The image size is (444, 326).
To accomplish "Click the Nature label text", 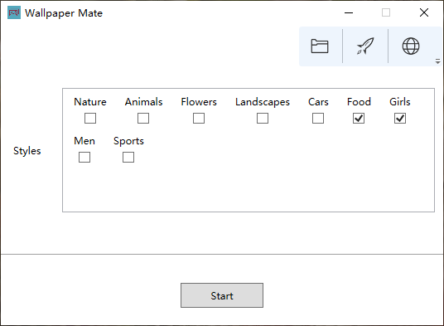I will (90, 102).
